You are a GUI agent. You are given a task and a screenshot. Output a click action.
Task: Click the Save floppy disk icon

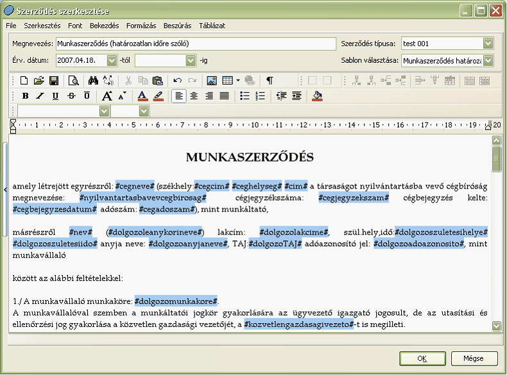[54, 80]
